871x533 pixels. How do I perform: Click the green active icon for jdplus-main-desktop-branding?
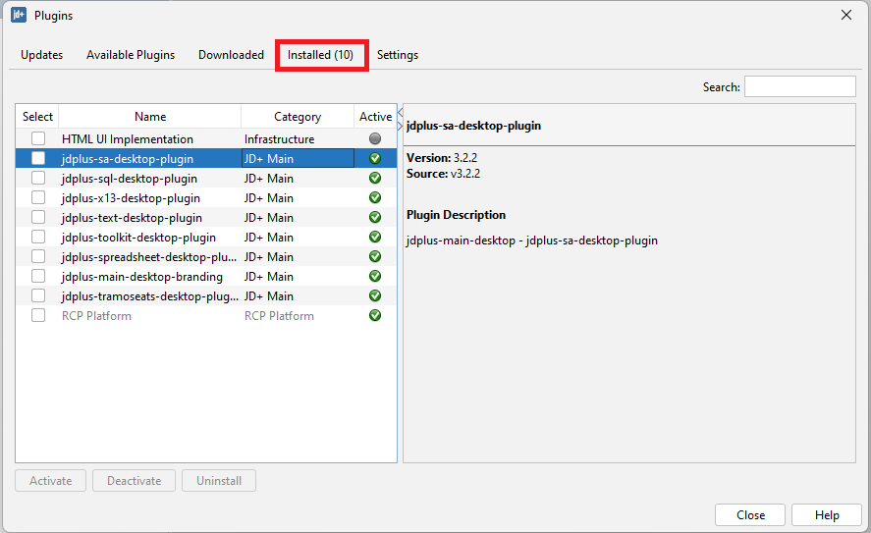coord(374,277)
